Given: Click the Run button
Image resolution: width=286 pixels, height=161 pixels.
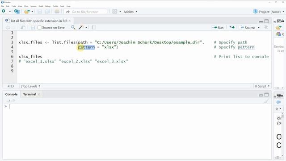Looking at the screenshot, I should [x=218, y=28].
